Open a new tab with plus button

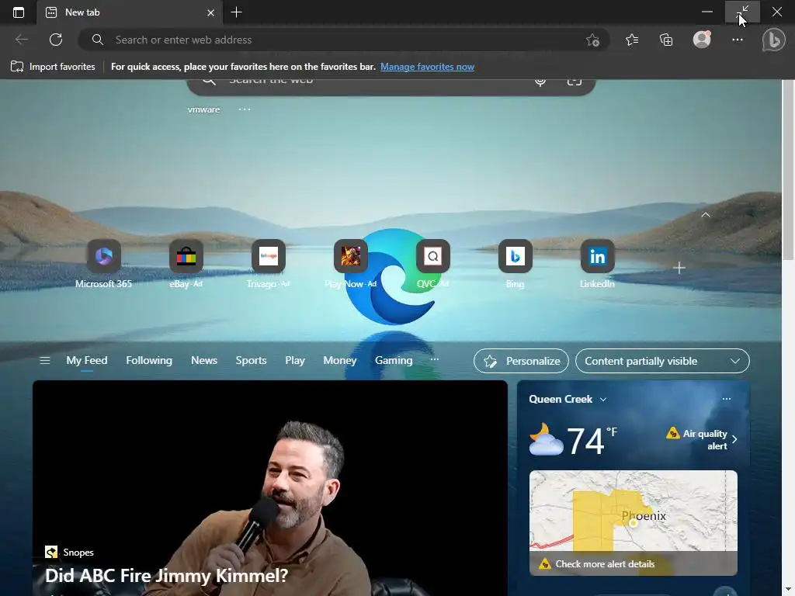point(236,12)
